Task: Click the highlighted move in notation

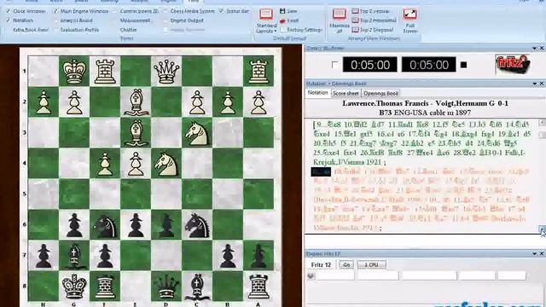Action: [x=321, y=171]
